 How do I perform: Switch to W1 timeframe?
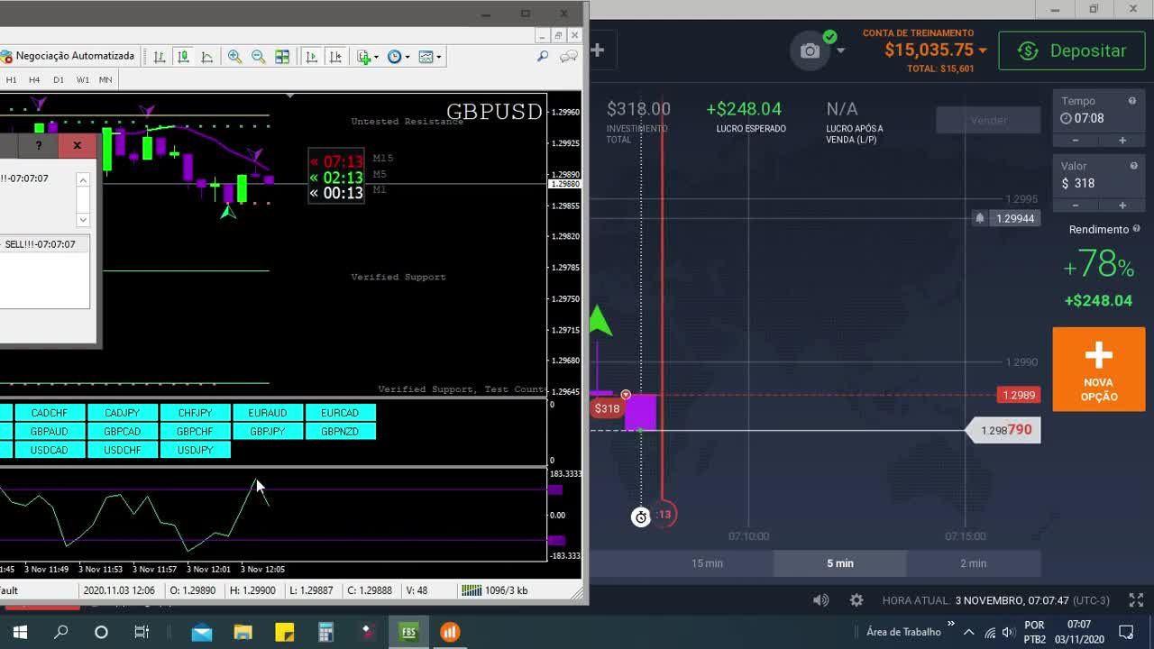(82, 79)
